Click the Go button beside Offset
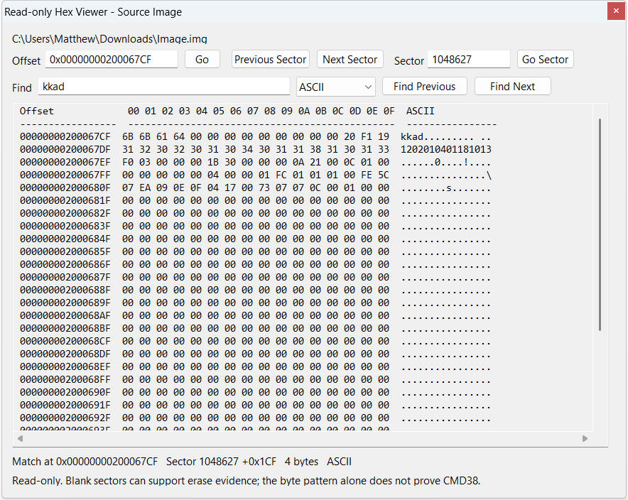The image size is (628, 500). 202,59
